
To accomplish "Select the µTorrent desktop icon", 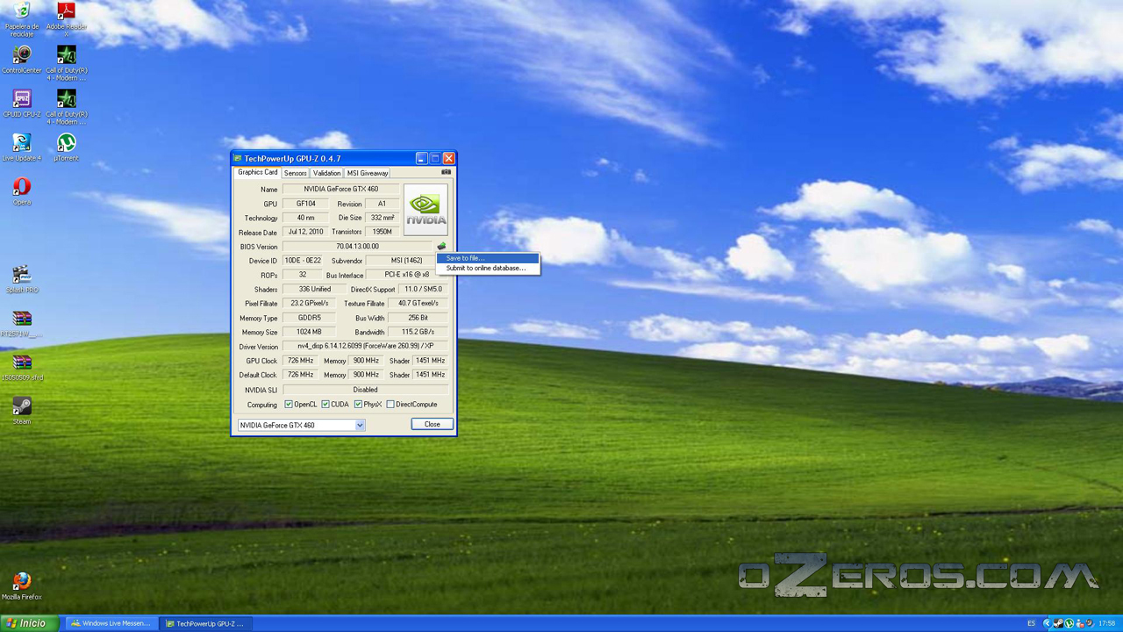I will 66,148.
